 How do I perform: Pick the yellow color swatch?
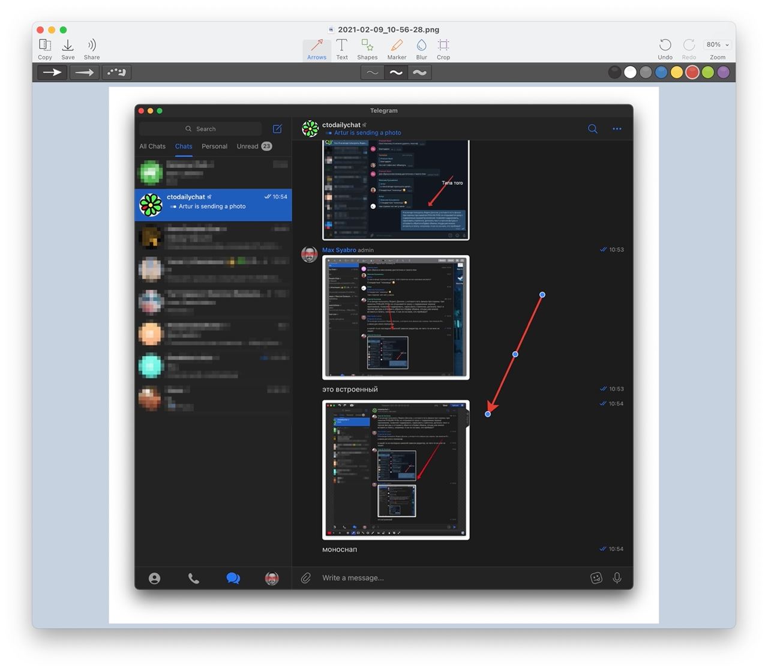tap(677, 73)
